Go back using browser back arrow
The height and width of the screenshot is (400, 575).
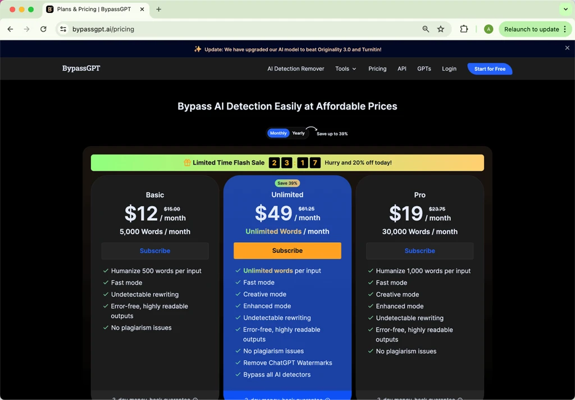pyautogui.click(x=10, y=29)
